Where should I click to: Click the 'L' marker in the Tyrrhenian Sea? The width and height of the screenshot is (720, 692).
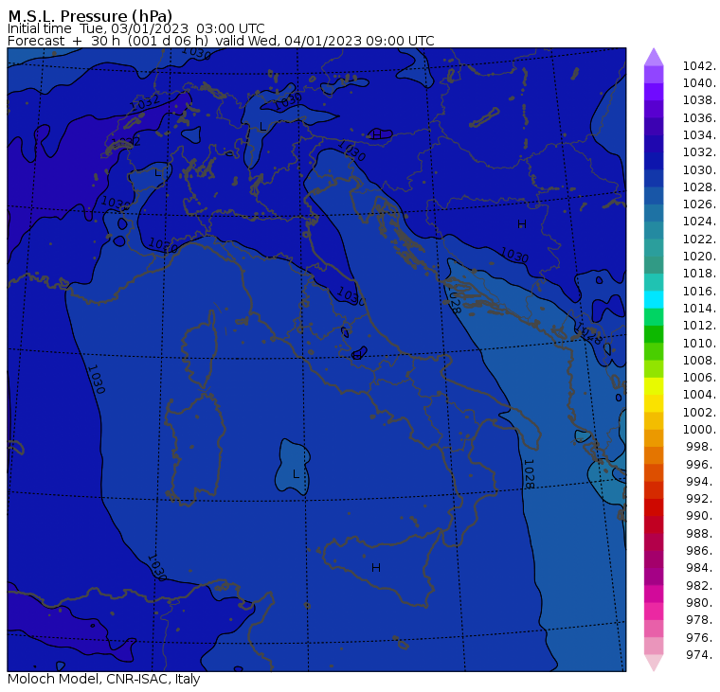point(296,474)
